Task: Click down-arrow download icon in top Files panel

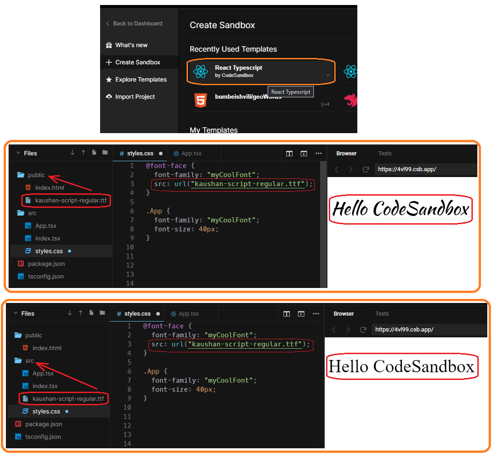Action: (72, 153)
